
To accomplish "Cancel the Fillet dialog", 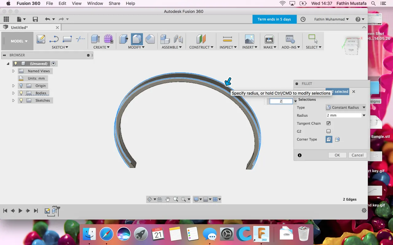I will pos(357,155).
